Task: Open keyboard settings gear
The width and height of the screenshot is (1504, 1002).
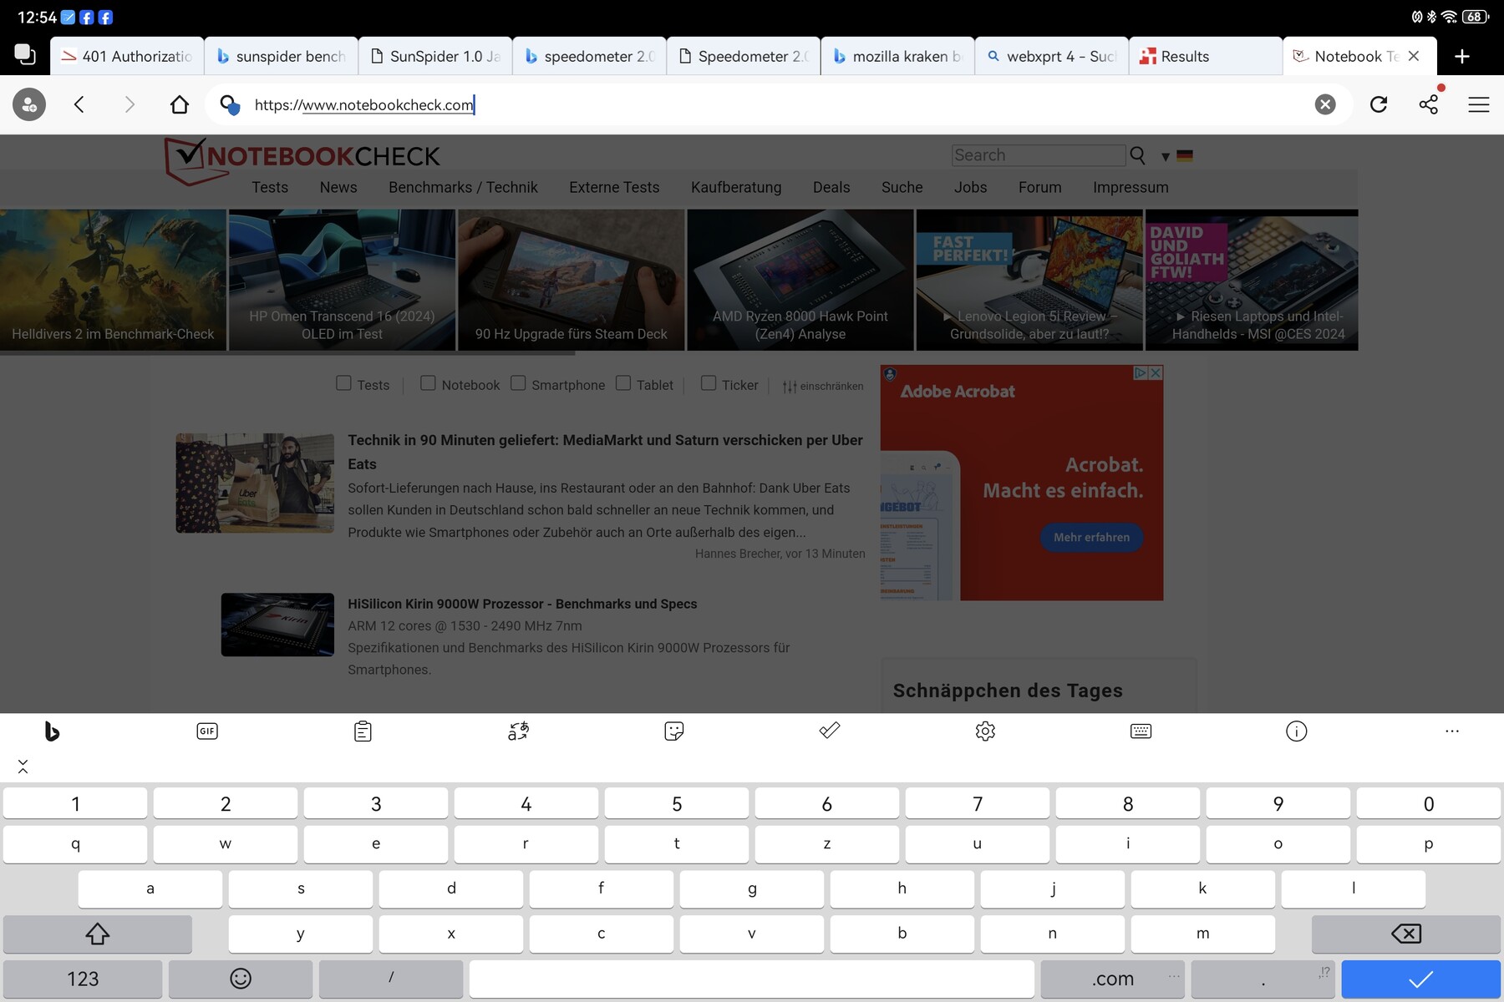Action: [x=985, y=731]
